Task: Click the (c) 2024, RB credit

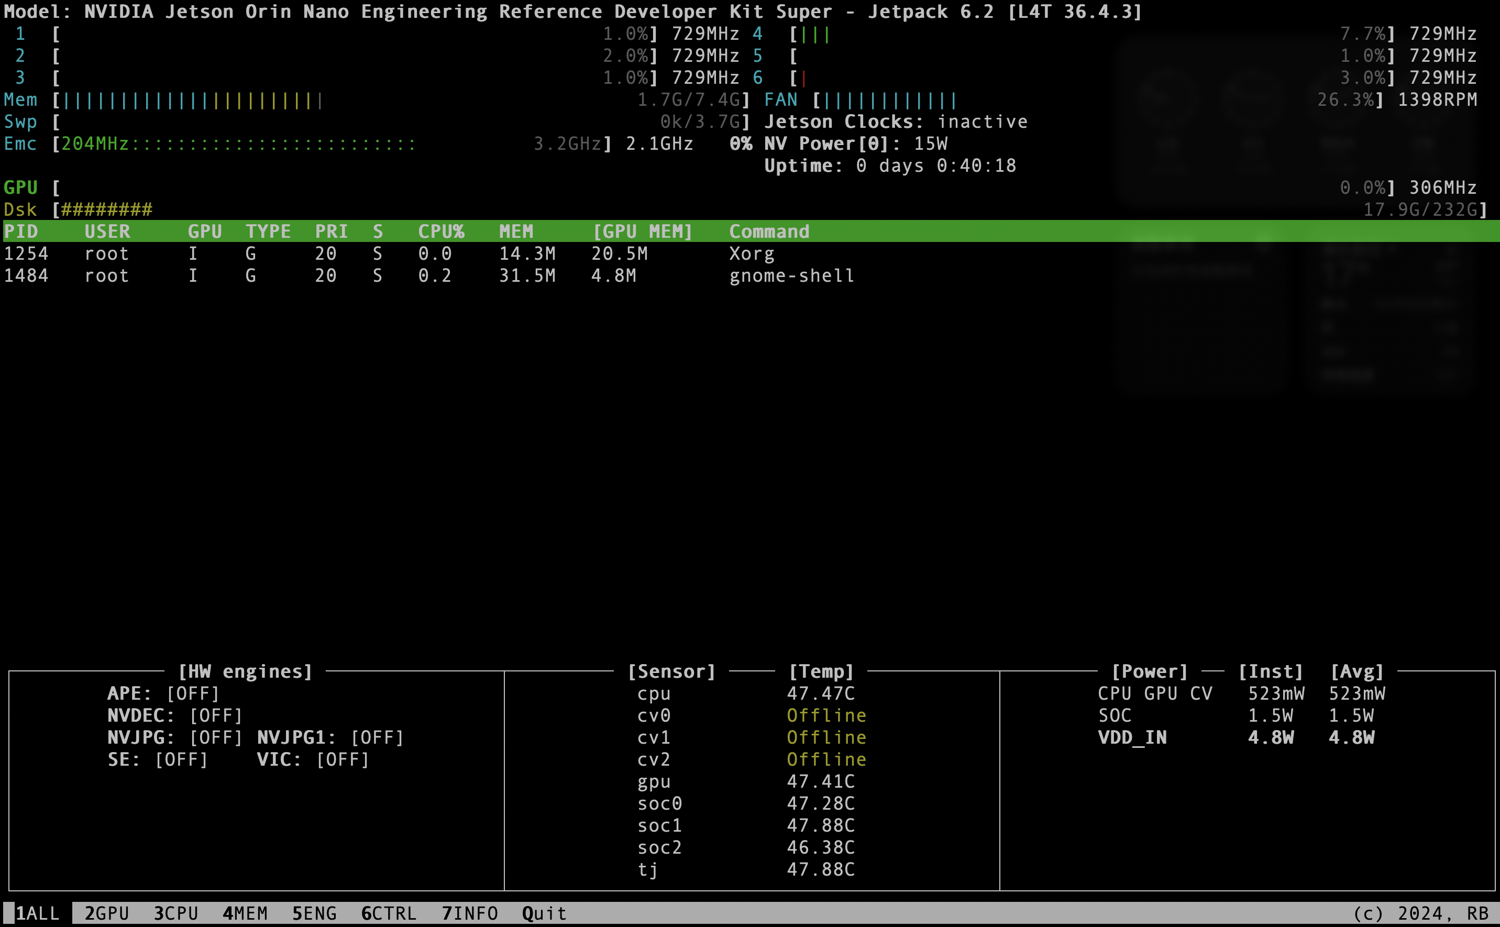Action: pyautogui.click(x=1420, y=913)
